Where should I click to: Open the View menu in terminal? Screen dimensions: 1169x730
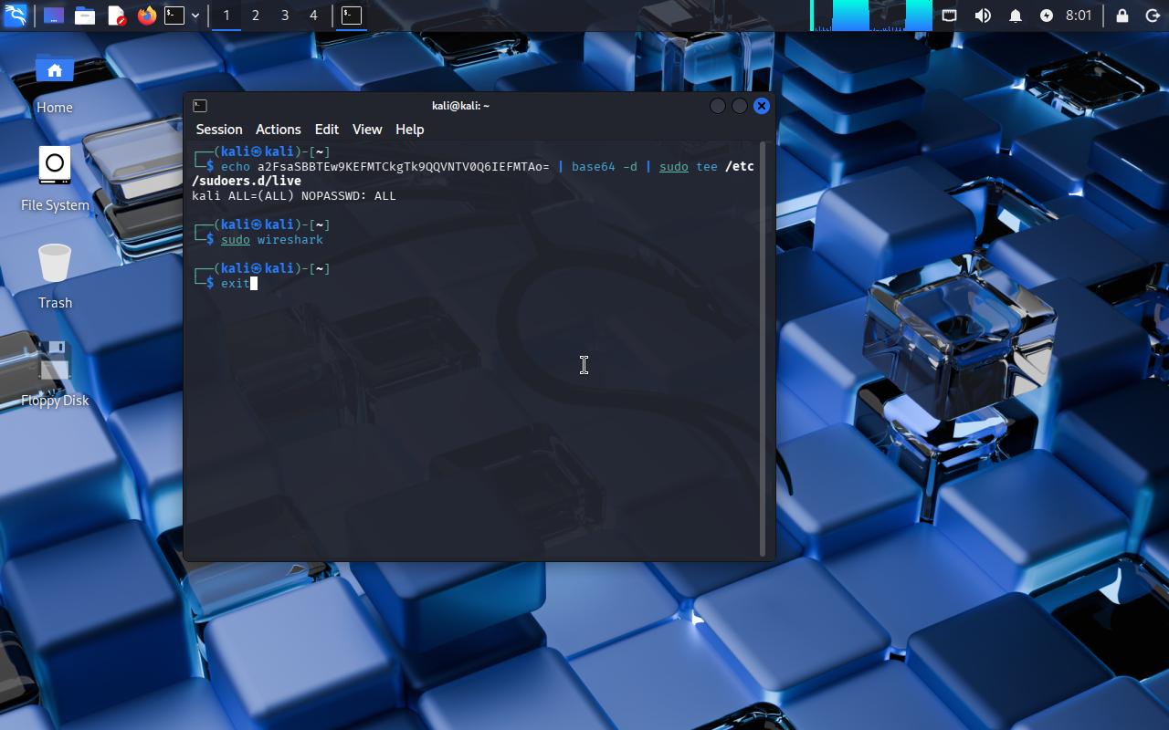pos(367,130)
